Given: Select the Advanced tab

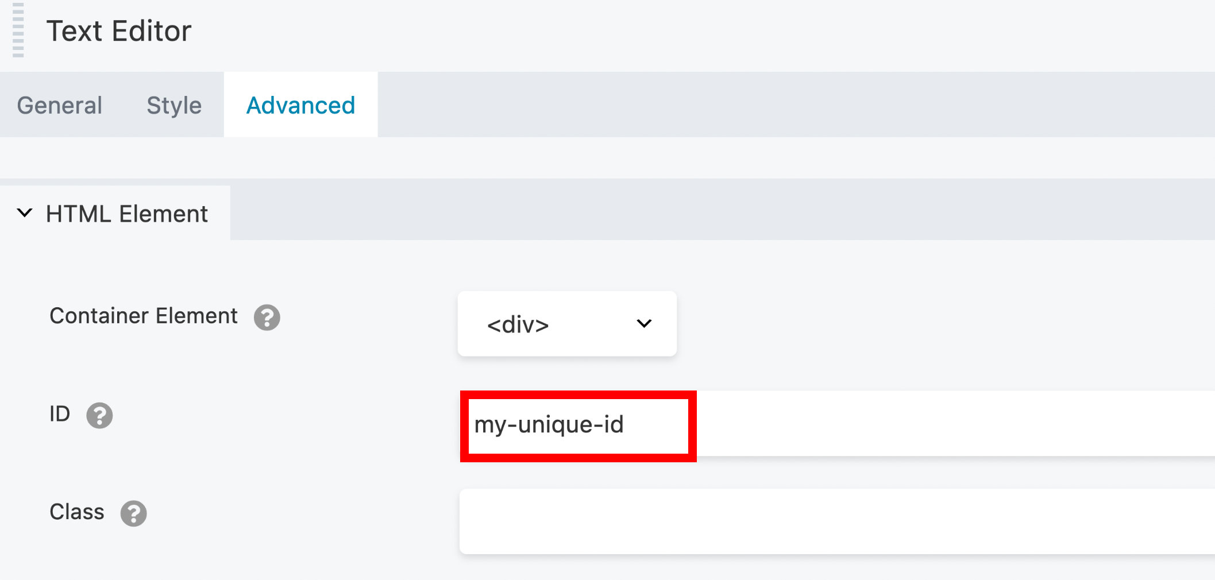Looking at the screenshot, I should click(x=300, y=106).
